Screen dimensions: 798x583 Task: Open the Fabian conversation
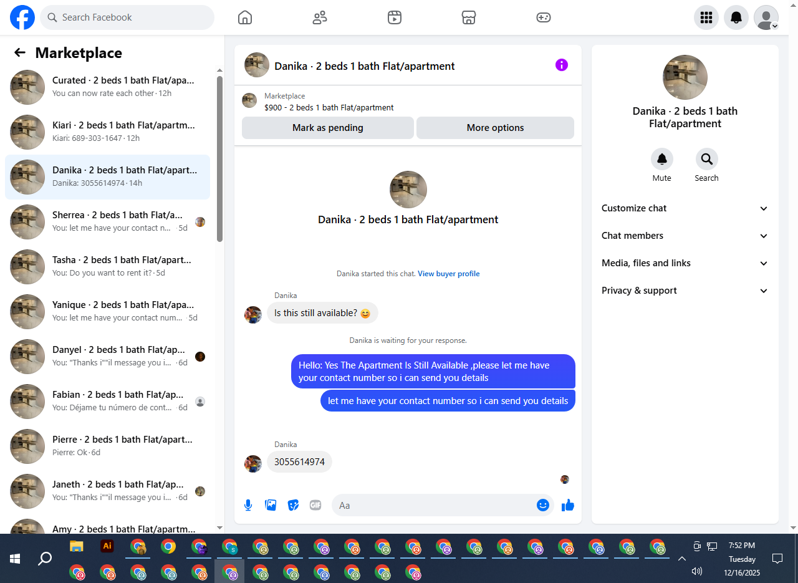click(107, 402)
